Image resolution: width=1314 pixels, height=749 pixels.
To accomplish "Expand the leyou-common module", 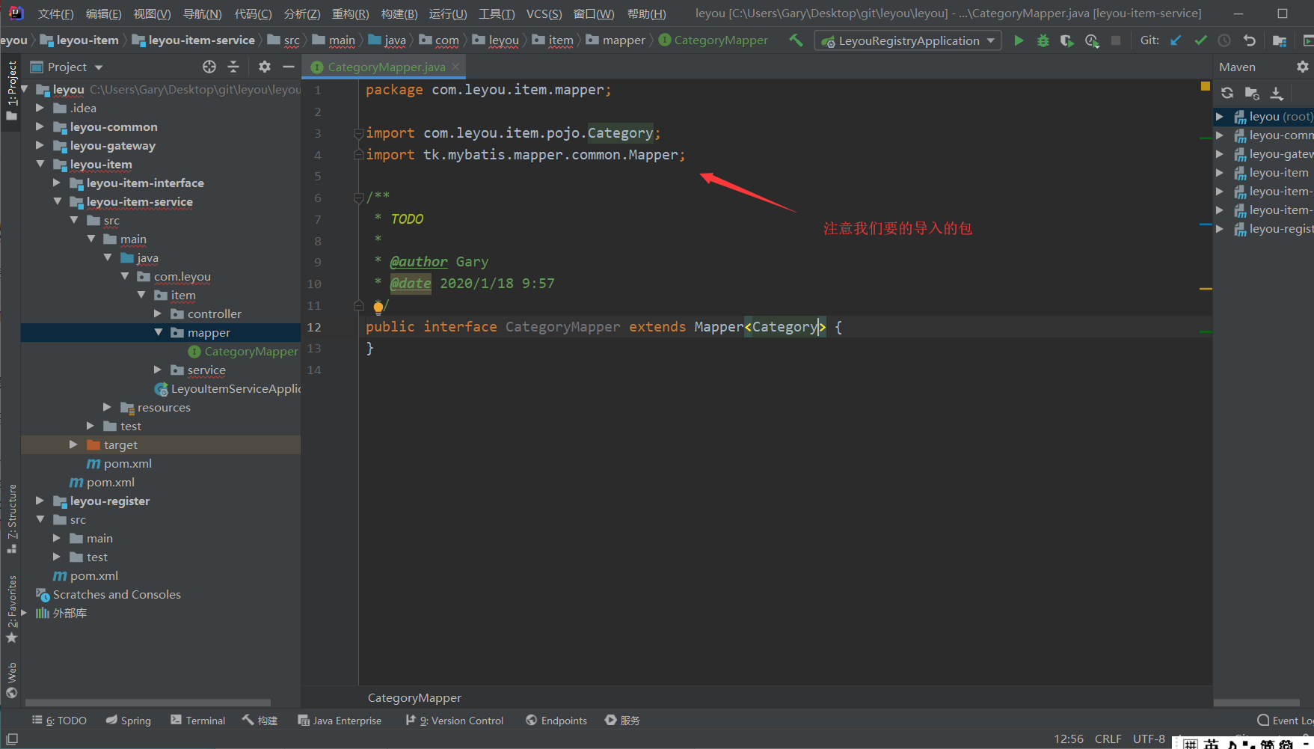I will 40,126.
